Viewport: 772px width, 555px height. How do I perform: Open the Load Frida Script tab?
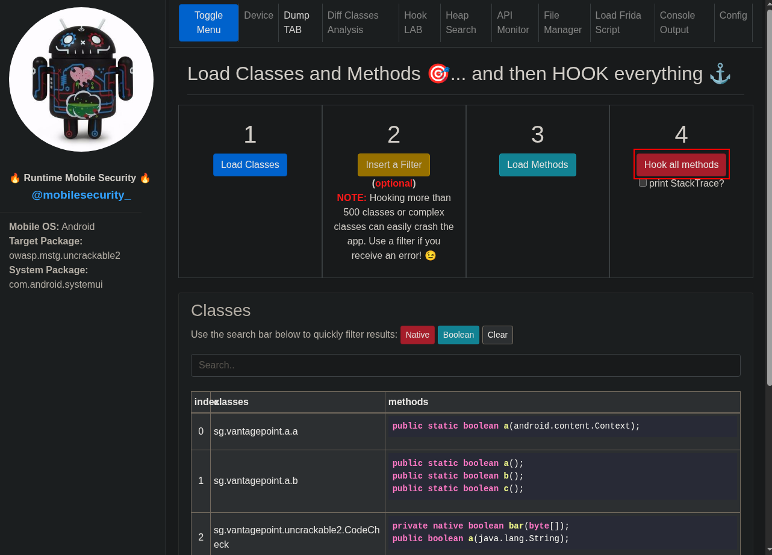(x=618, y=22)
